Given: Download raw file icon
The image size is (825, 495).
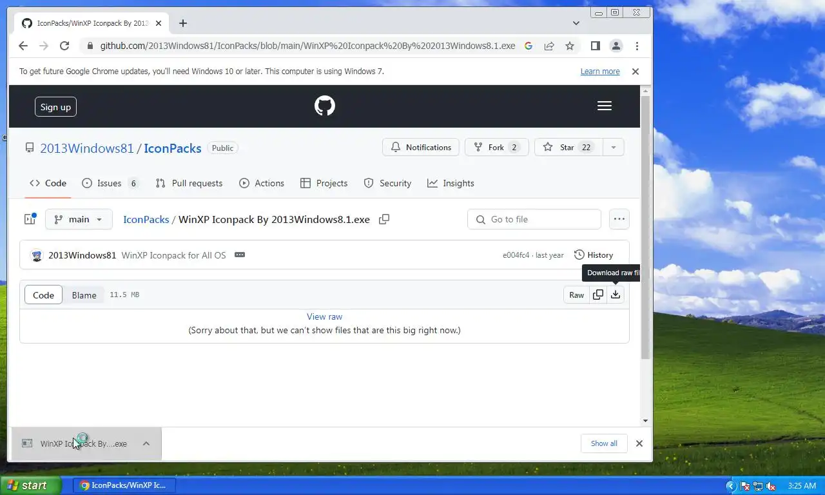Looking at the screenshot, I should [x=616, y=295].
